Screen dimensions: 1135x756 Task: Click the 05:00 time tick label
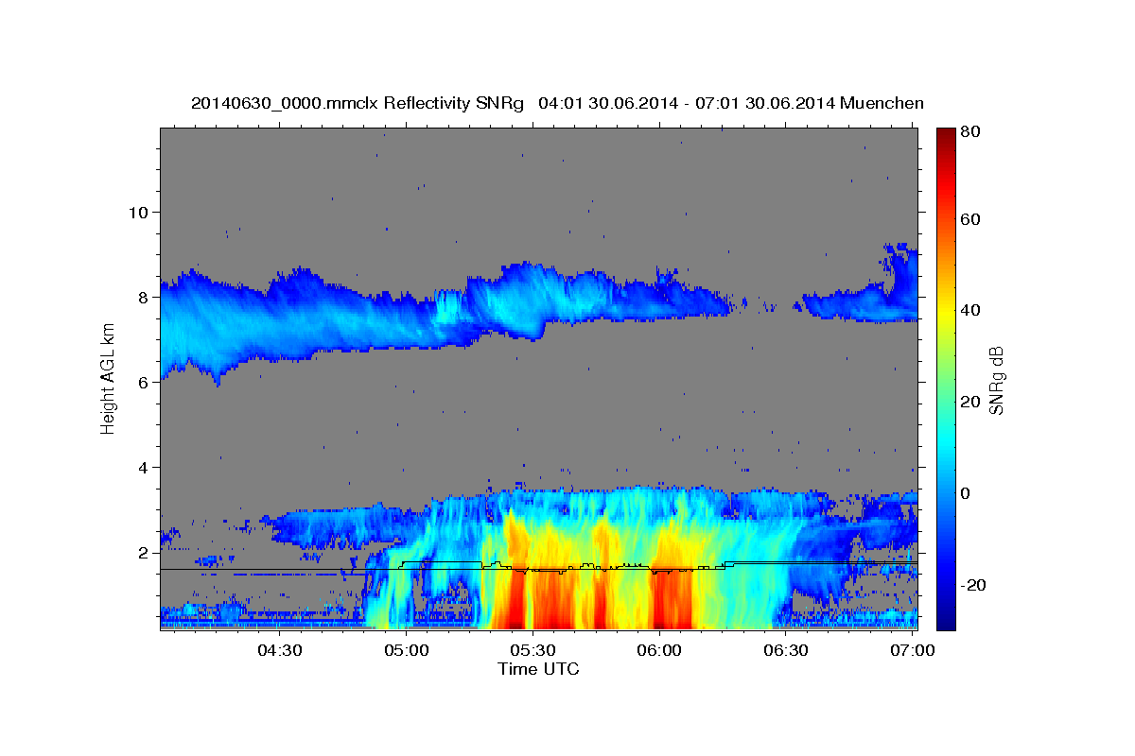[x=408, y=650]
